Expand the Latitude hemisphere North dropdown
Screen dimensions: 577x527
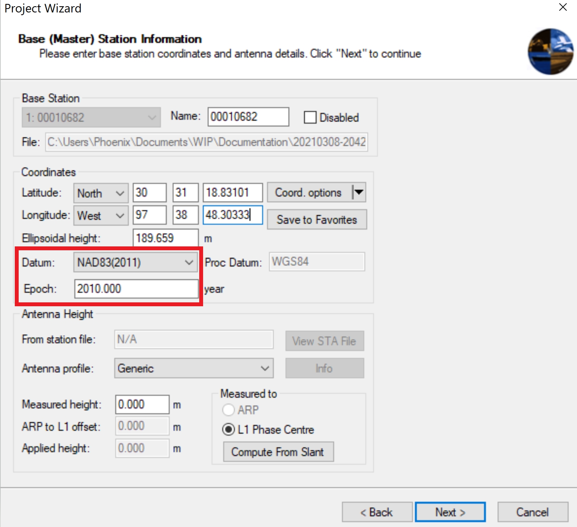[101, 193]
